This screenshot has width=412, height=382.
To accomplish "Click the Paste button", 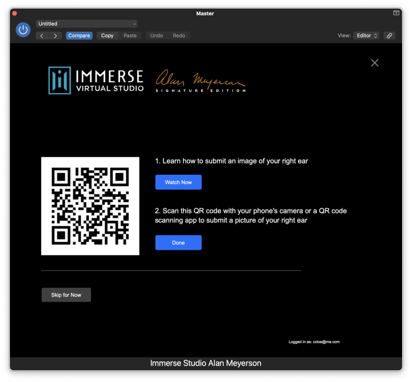I will coord(130,36).
